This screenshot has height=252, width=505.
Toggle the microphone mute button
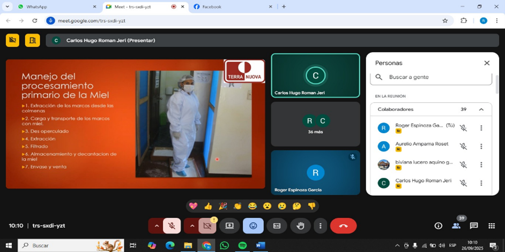172,226
